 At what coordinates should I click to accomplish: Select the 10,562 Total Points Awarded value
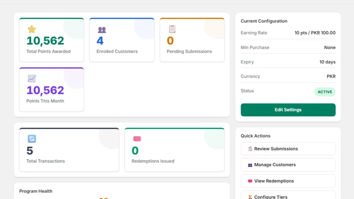[x=45, y=41]
